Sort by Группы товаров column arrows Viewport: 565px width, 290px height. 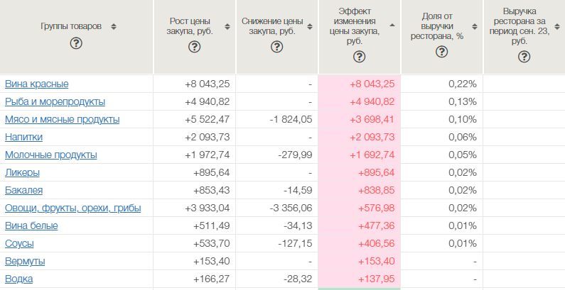point(114,26)
